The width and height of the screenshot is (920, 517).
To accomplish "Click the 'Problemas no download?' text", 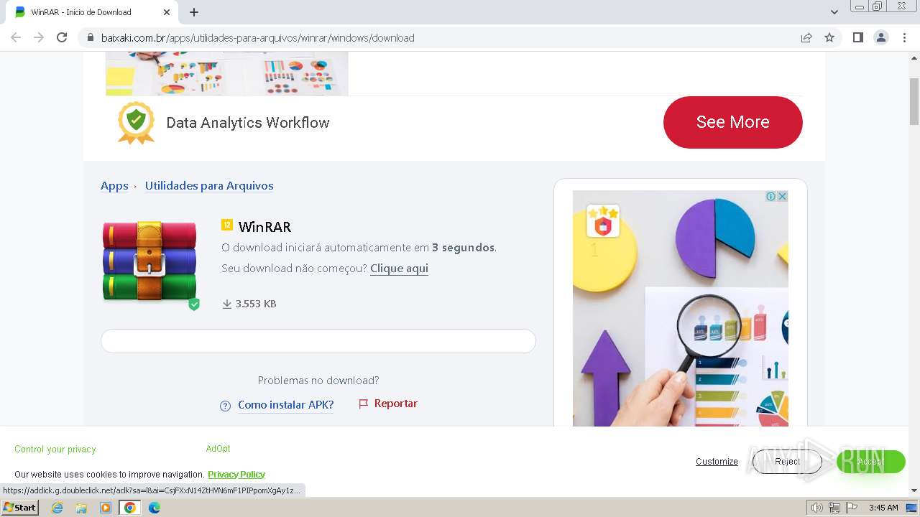I will [x=318, y=381].
